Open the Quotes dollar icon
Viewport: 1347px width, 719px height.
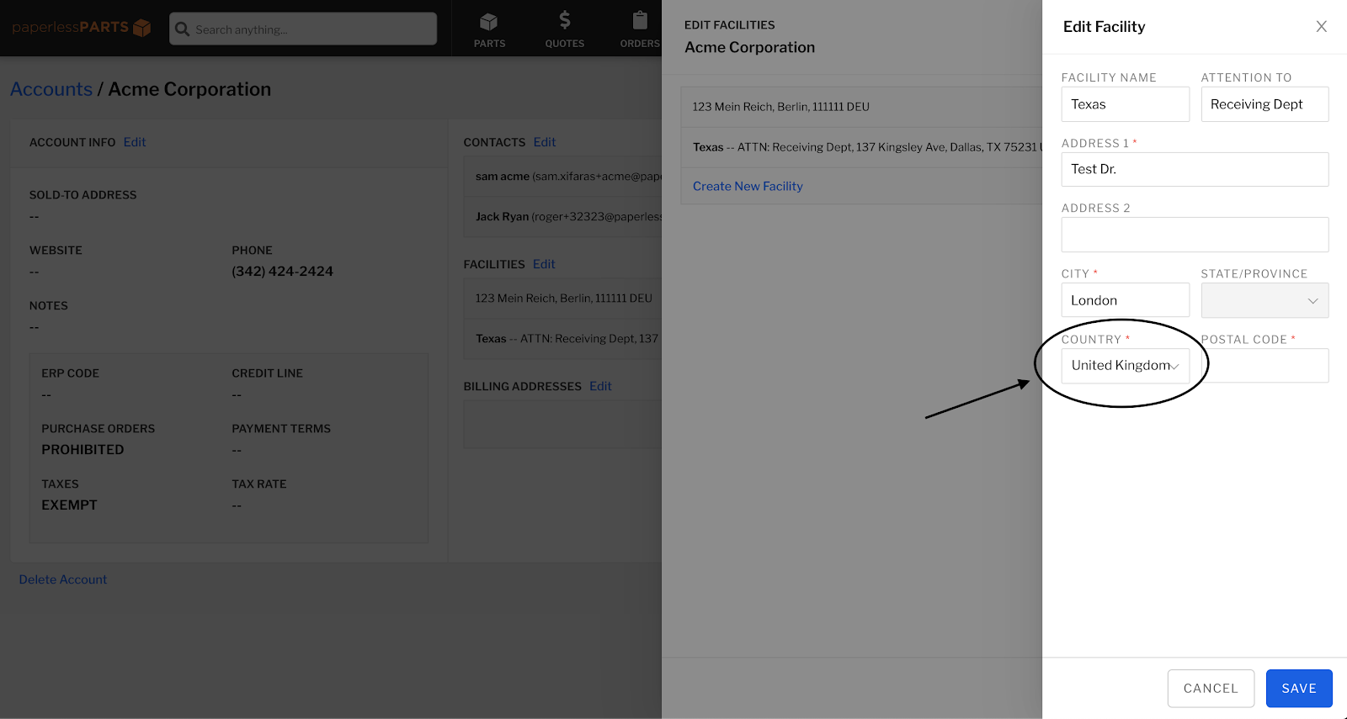coord(565,20)
